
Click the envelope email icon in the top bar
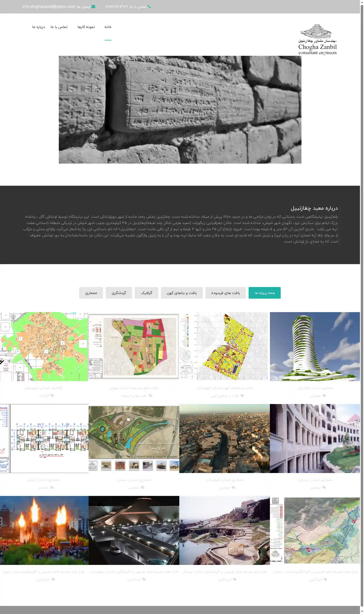pos(93,7)
